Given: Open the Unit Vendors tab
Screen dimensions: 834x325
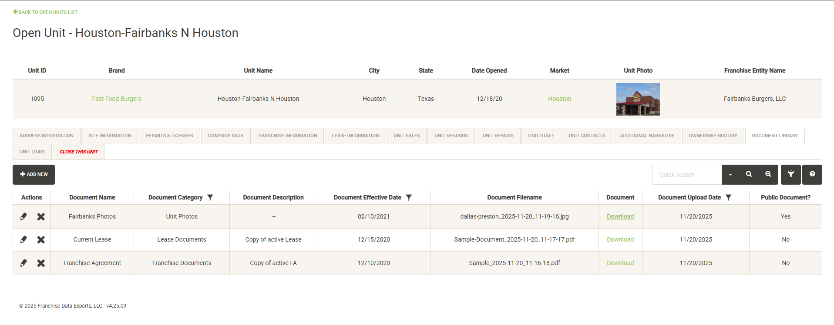Looking at the screenshot, I should pyautogui.click(x=451, y=136).
